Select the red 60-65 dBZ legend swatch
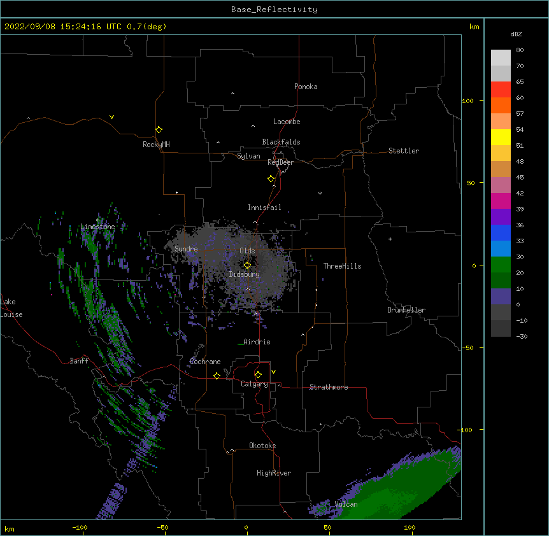This screenshot has height=536, width=549. [501, 89]
